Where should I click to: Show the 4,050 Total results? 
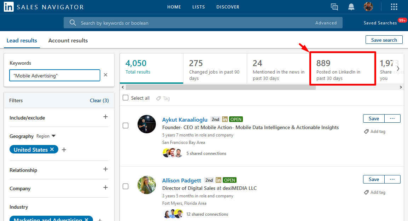151,69
